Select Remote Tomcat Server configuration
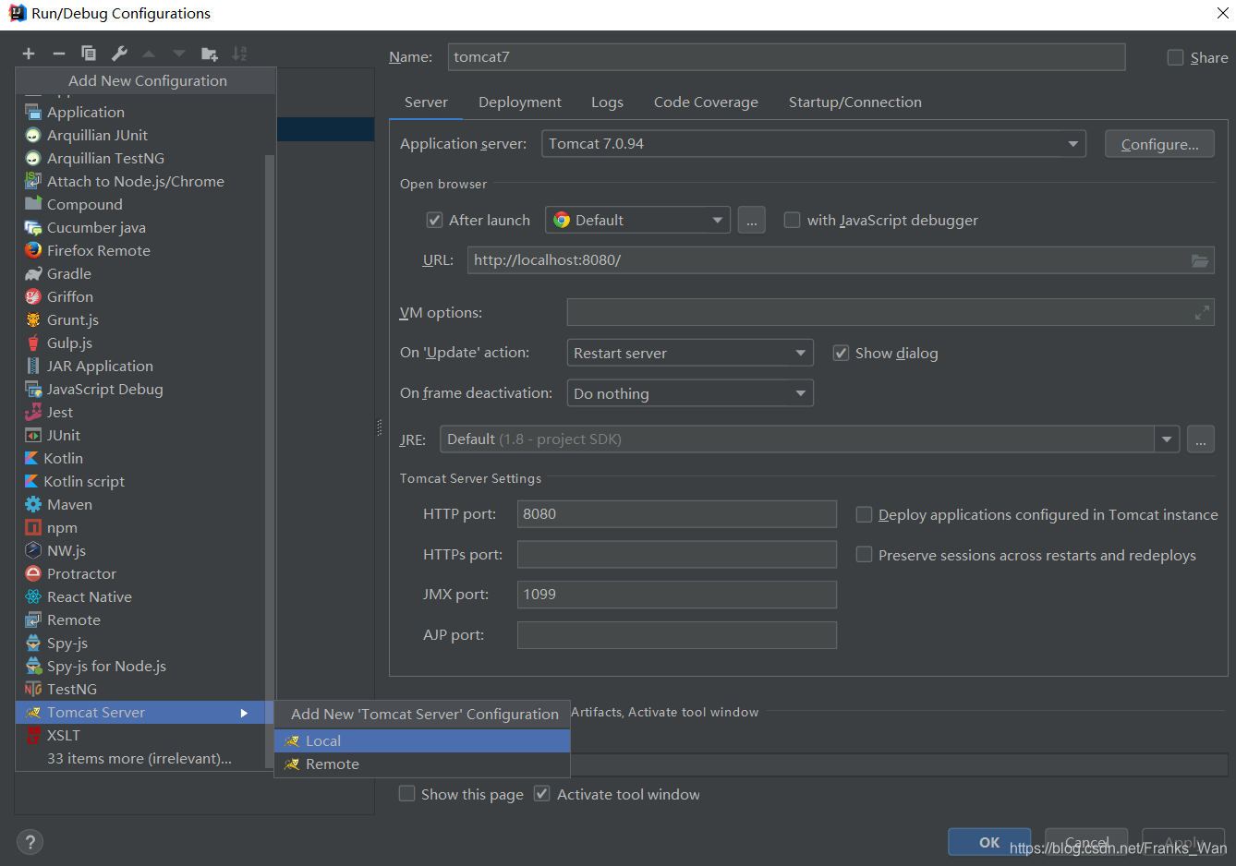 (422, 764)
